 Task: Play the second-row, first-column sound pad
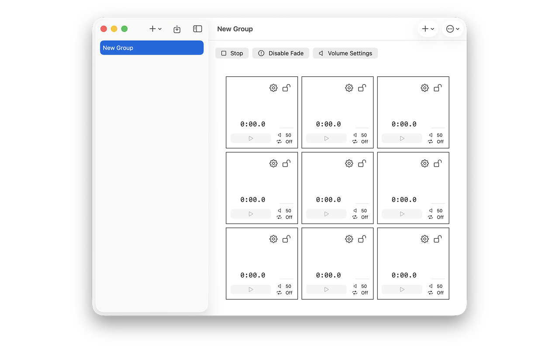click(x=251, y=214)
